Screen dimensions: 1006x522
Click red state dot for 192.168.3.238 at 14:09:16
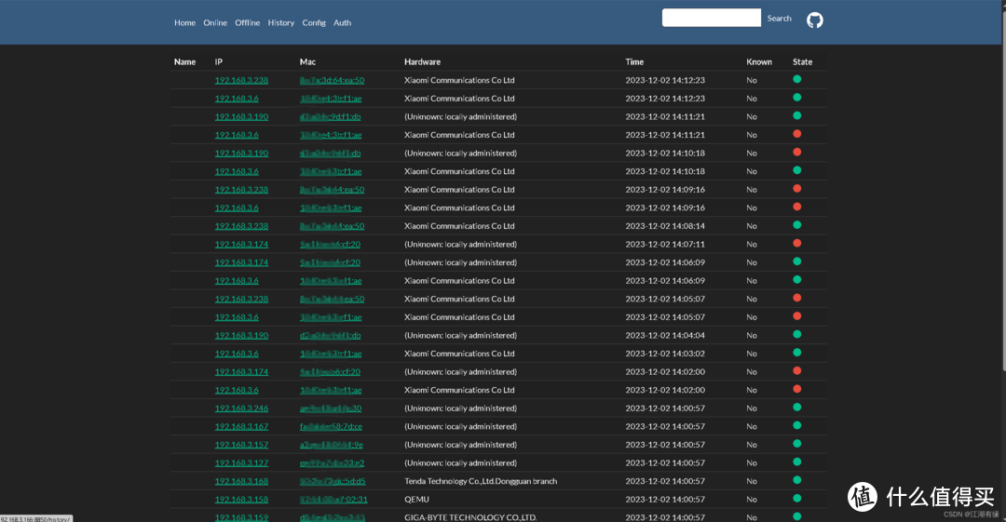coord(796,189)
